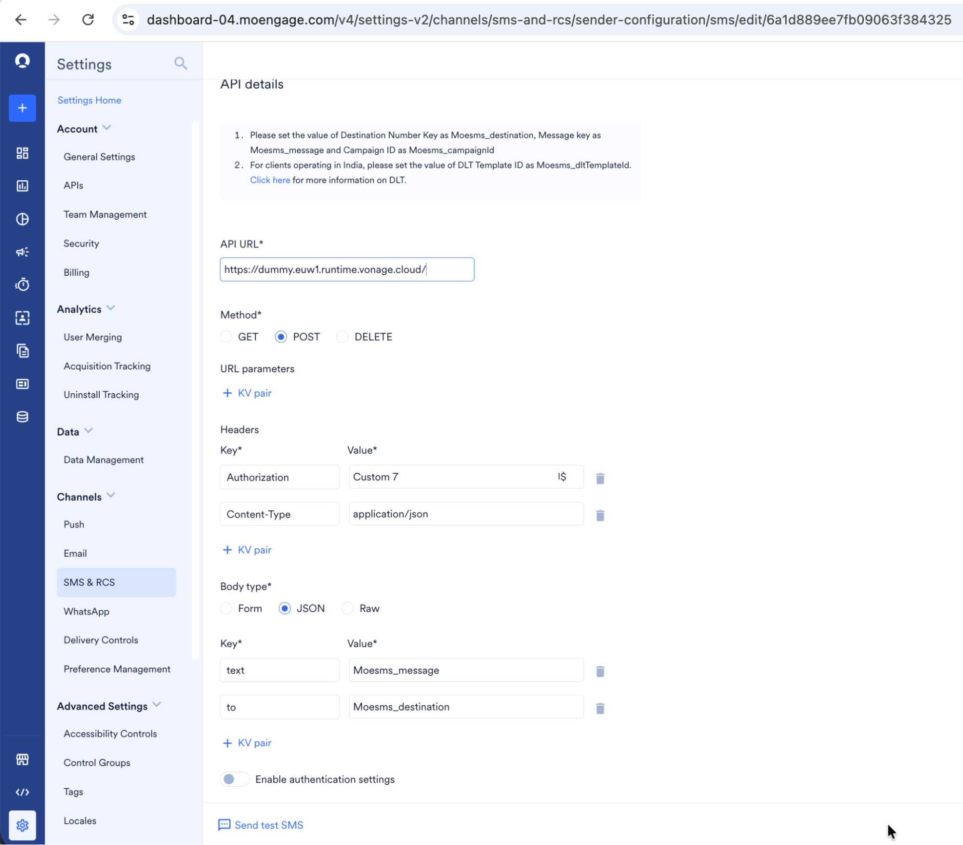
Task: Open the megaphone campaigns icon
Action: [22, 252]
